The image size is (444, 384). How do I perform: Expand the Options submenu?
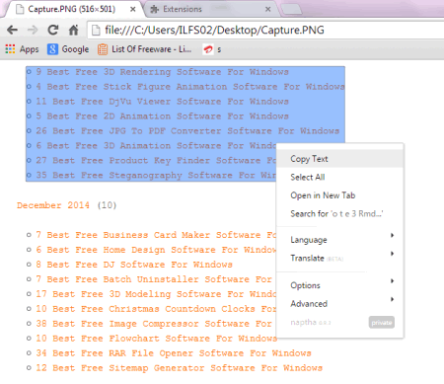(340, 285)
